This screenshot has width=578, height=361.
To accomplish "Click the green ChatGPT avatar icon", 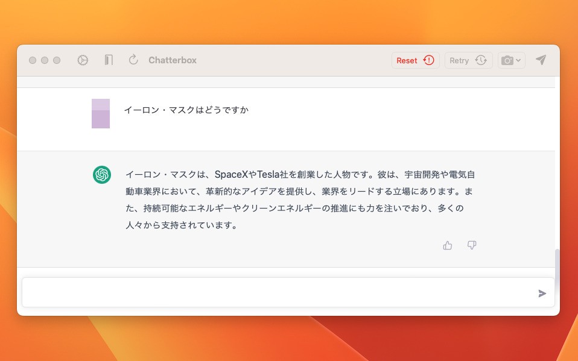I will coord(101,175).
